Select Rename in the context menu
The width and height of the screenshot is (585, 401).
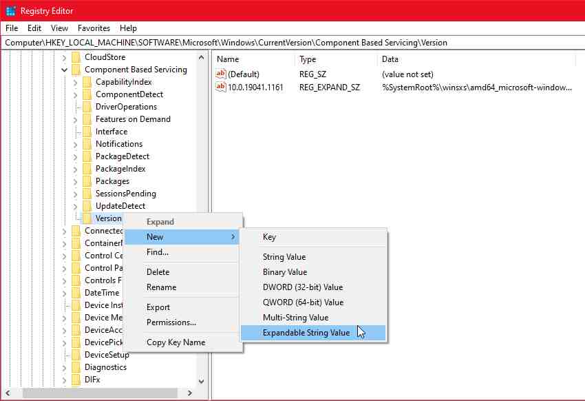pos(182,287)
